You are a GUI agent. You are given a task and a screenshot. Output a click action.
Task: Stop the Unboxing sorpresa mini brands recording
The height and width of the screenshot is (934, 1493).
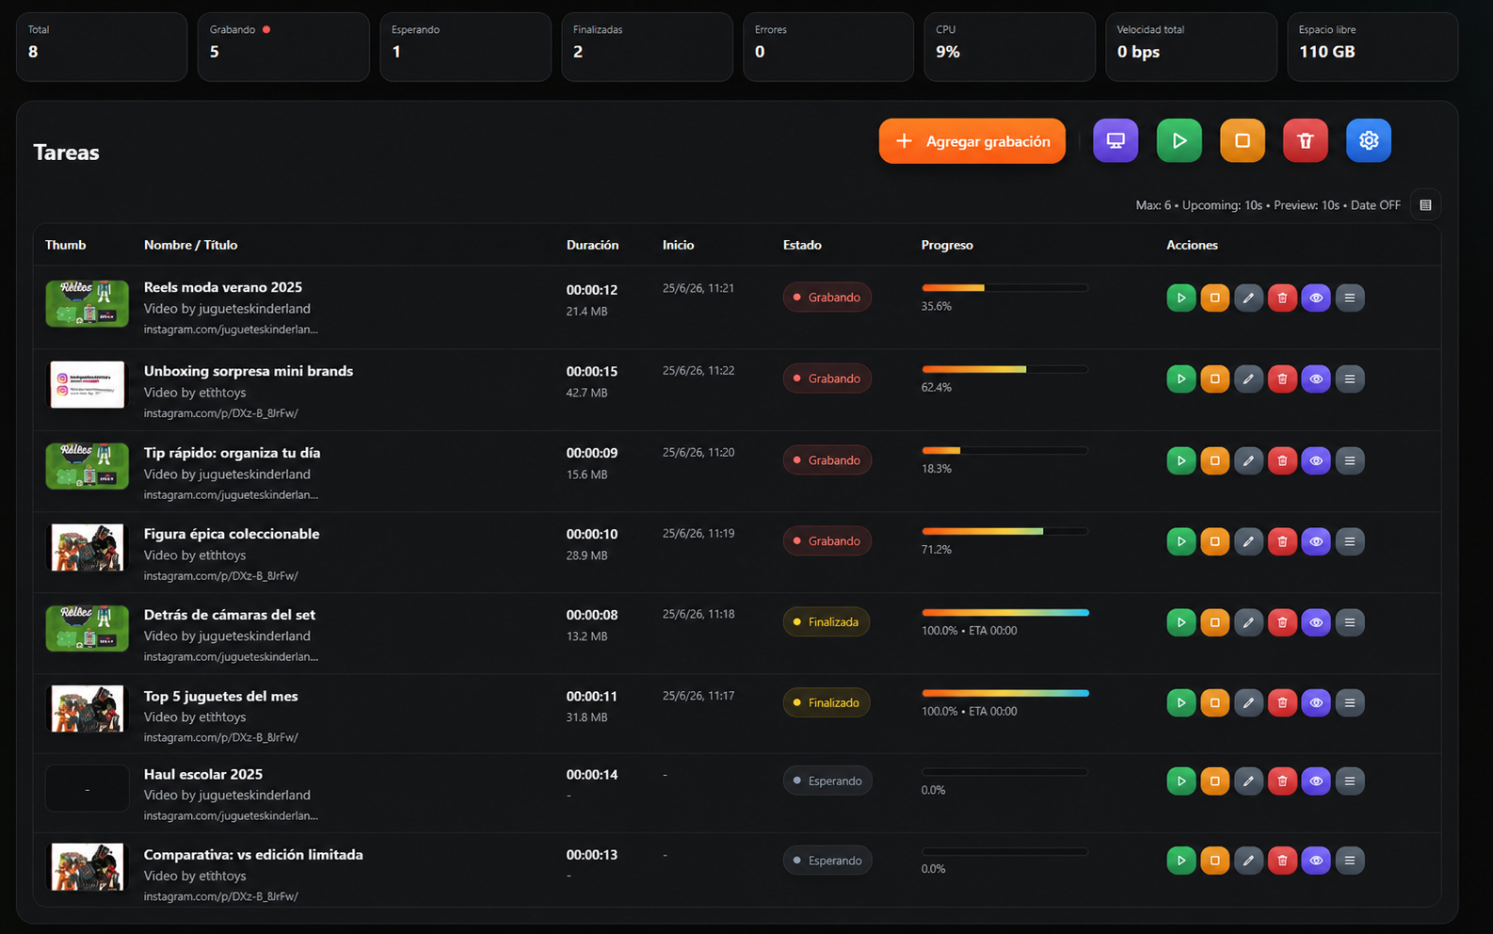pyautogui.click(x=1215, y=378)
